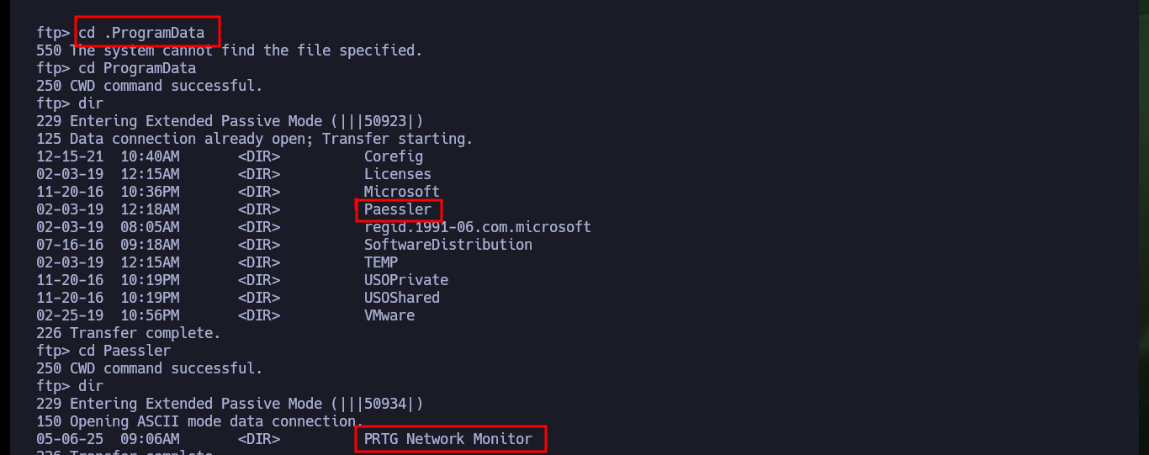Click the '550 The system cannot find' error line
Screen dimensions: 1149x455
tap(230, 50)
